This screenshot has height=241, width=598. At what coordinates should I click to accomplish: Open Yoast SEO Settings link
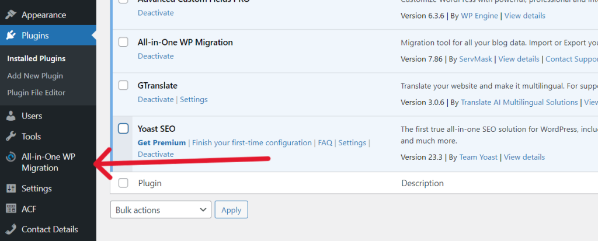pos(352,142)
